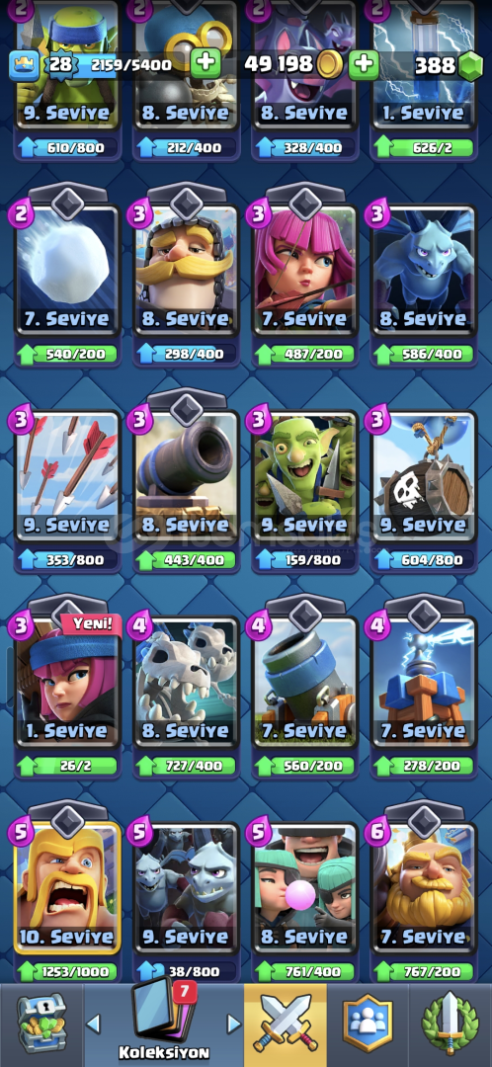Tap the 443/400 upgrade progress bar
Screen dimensions: 492x1067
(186, 560)
